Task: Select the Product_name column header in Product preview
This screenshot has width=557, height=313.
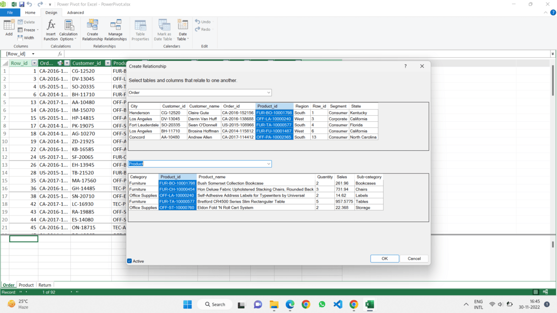Action: (212, 177)
